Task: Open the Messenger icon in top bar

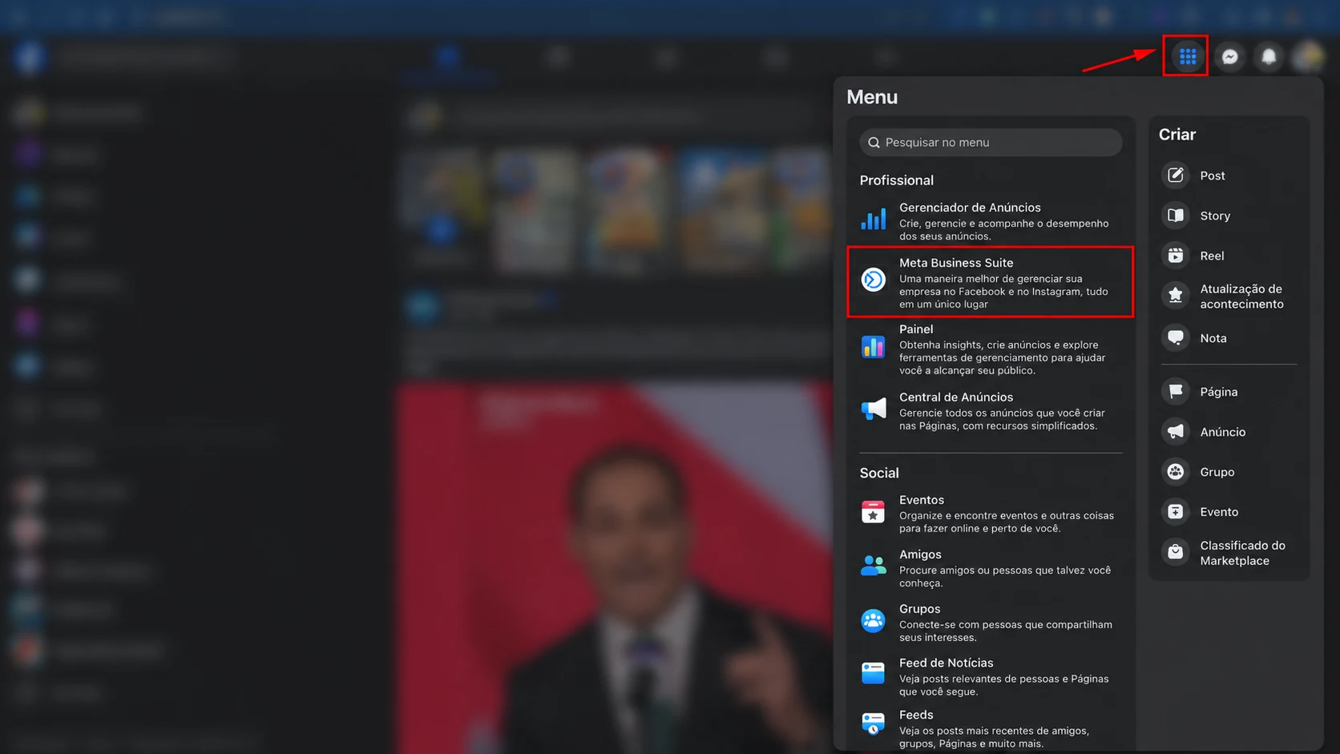Action: click(1229, 56)
